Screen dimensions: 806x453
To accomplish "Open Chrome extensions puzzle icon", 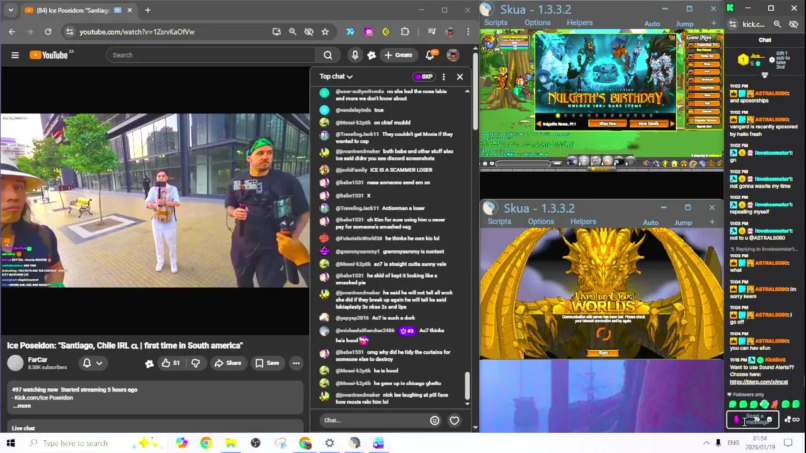I will pyautogui.click(x=405, y=31).
